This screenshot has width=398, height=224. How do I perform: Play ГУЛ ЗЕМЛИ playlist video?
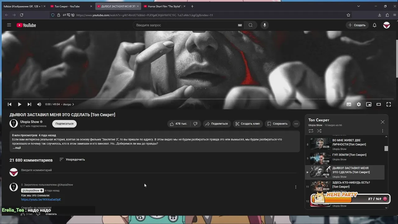(x=345, y=158)
